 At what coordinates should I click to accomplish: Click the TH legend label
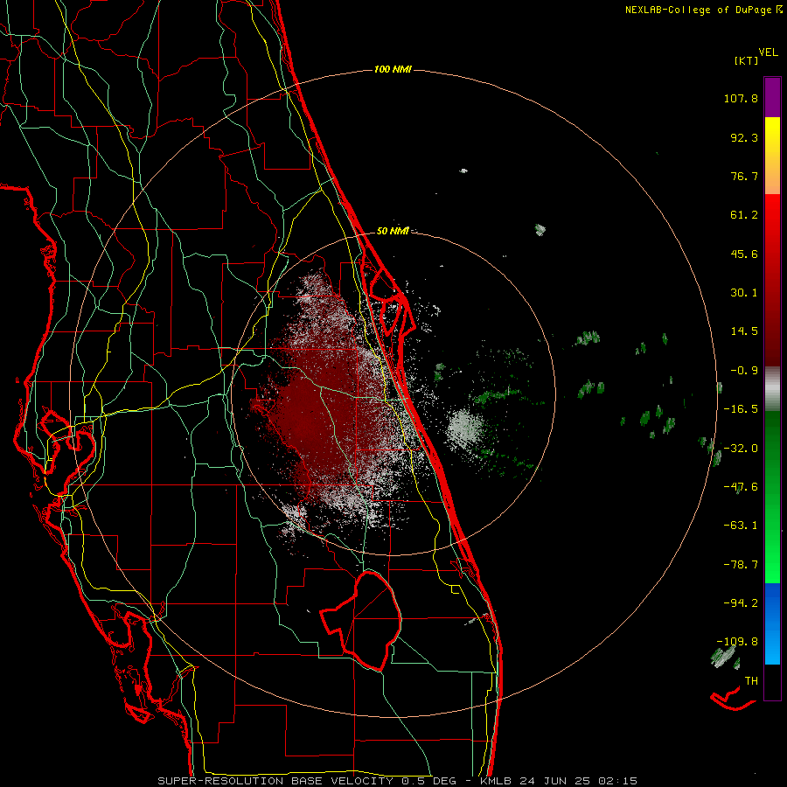click(751, 681)
